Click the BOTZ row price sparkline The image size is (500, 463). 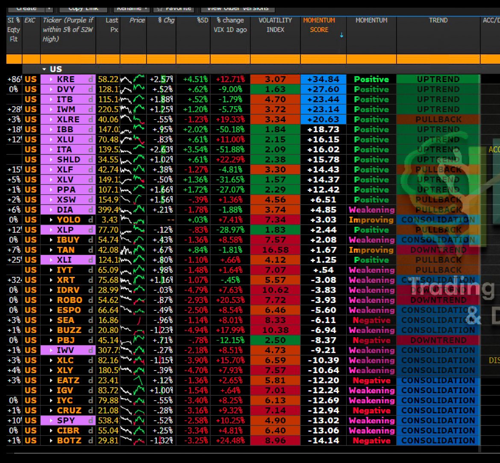[x=133, y=440]
